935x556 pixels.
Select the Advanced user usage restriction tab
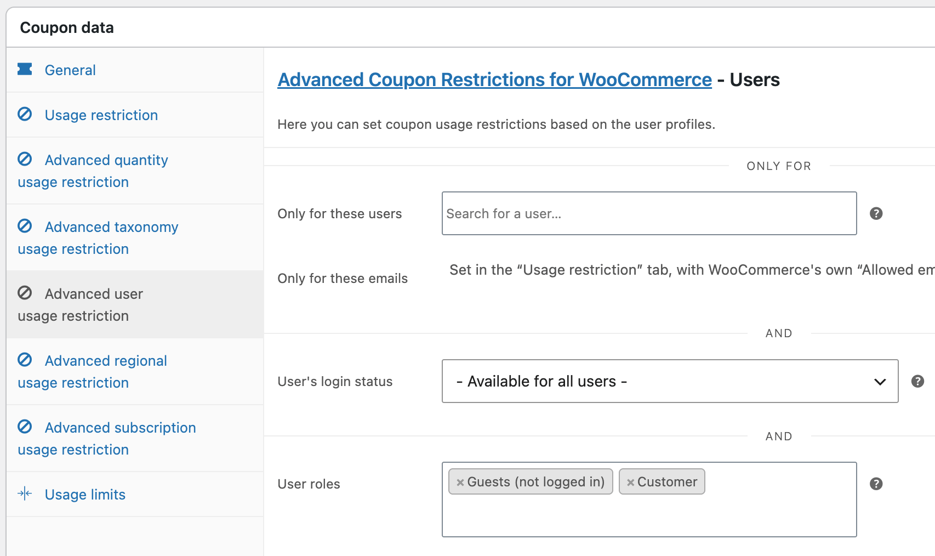(135, 305)
